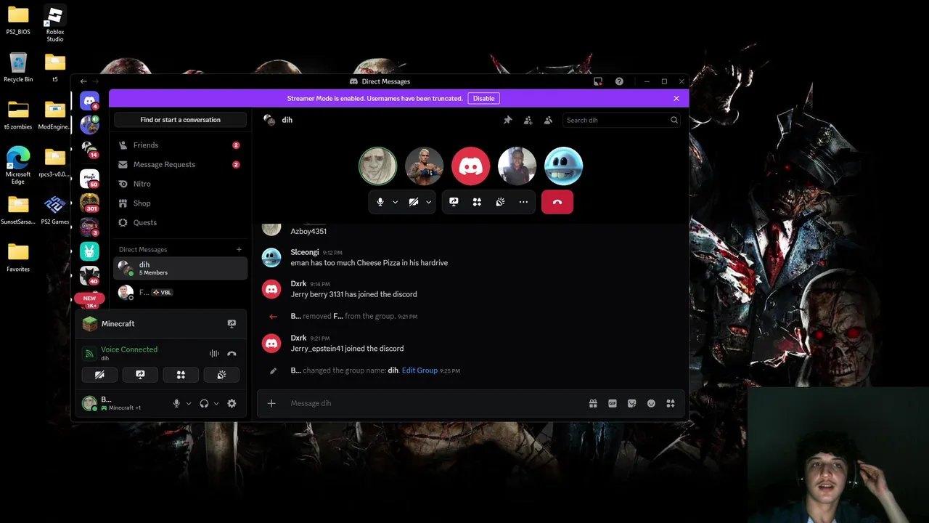
Task: Open input device dropdown in user panel
Action: pyautogui.click(x=189, y=403)
